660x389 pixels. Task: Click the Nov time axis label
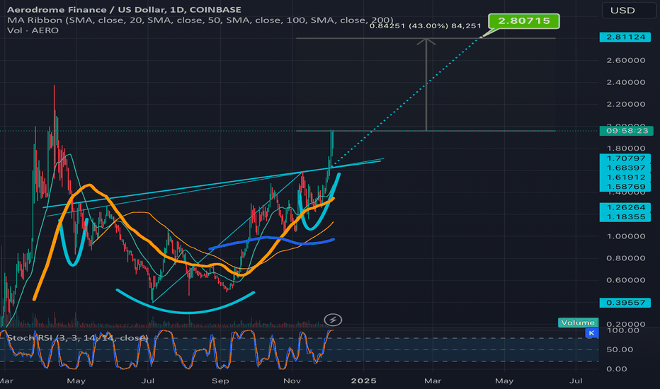click(x=292, y=381)
